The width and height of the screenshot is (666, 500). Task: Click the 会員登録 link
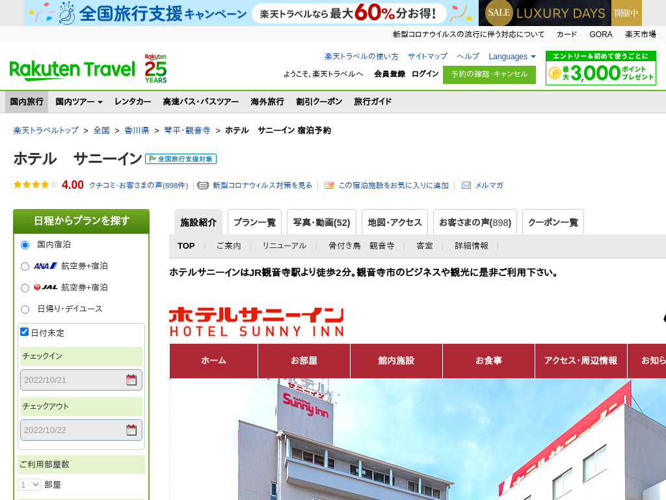click(390, 74)
